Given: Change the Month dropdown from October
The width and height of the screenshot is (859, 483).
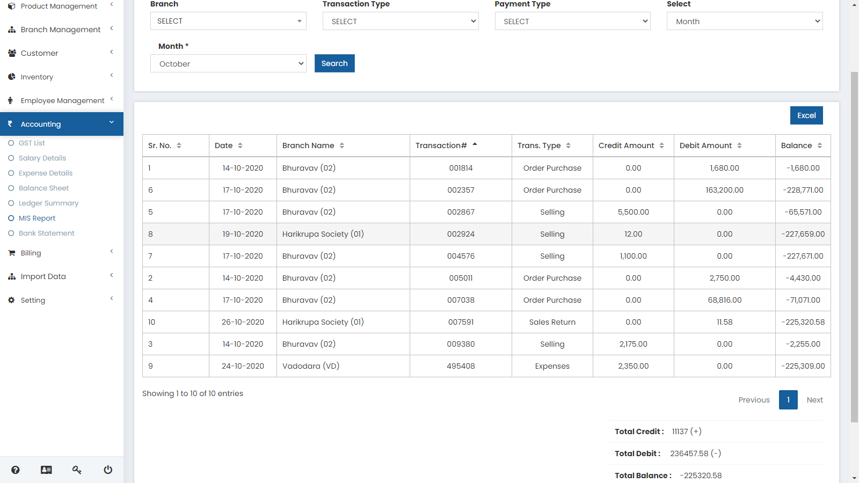Looking at the screenshot, I should (x=228, y=63).
